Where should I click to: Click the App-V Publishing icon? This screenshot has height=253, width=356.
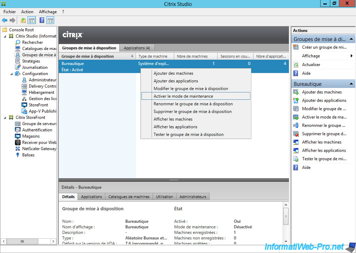(24, 111)
